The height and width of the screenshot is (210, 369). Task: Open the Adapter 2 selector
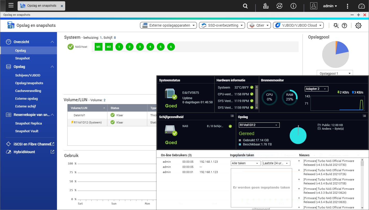click(x=316, y=89)
